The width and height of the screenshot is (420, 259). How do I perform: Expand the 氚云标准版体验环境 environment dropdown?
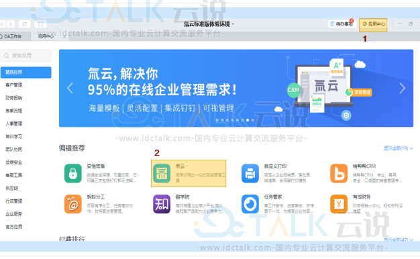(209, 24)
